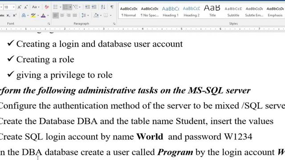
Task: Apply the Heading 2 style
Action: (x=191, y=12)
